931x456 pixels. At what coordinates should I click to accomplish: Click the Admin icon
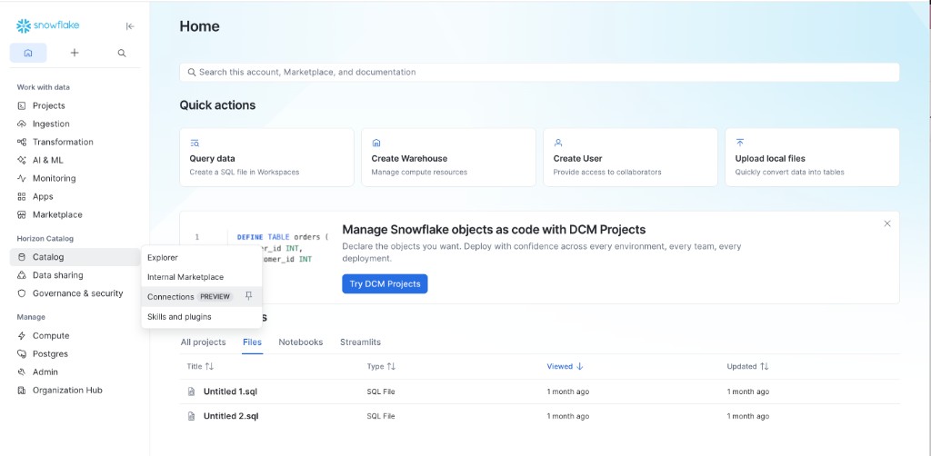pos(22,372)
